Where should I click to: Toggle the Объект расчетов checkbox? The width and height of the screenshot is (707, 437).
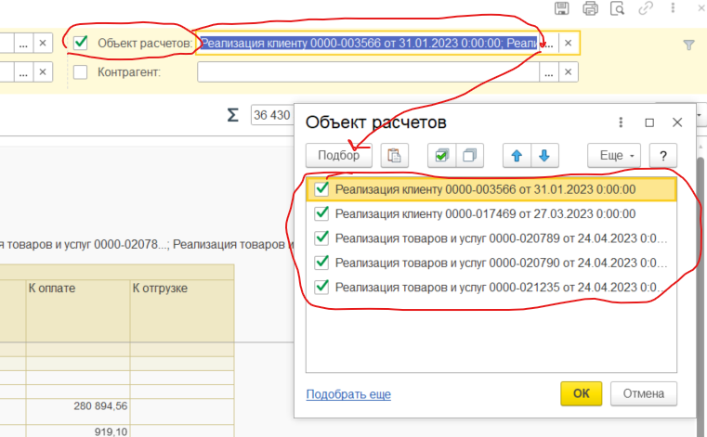(81, 43)
